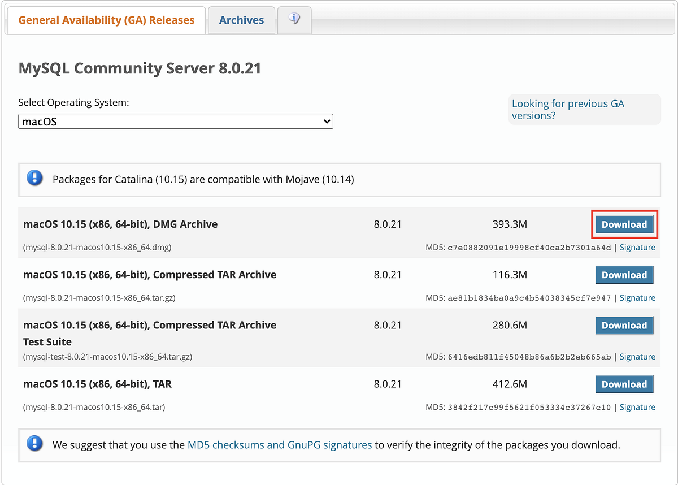Switch to the Archives tab

[241, 20]
